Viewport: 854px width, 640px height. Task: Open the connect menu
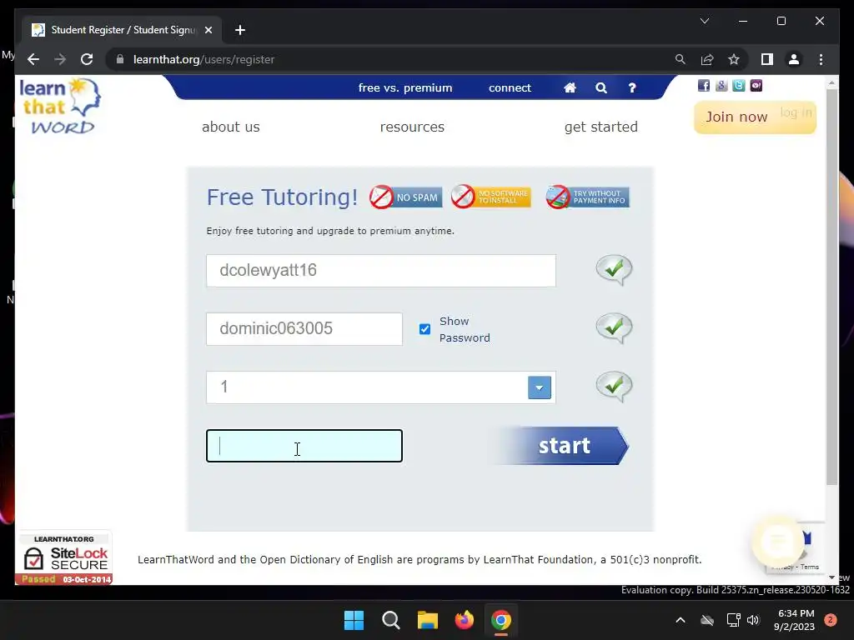[510, 87]
